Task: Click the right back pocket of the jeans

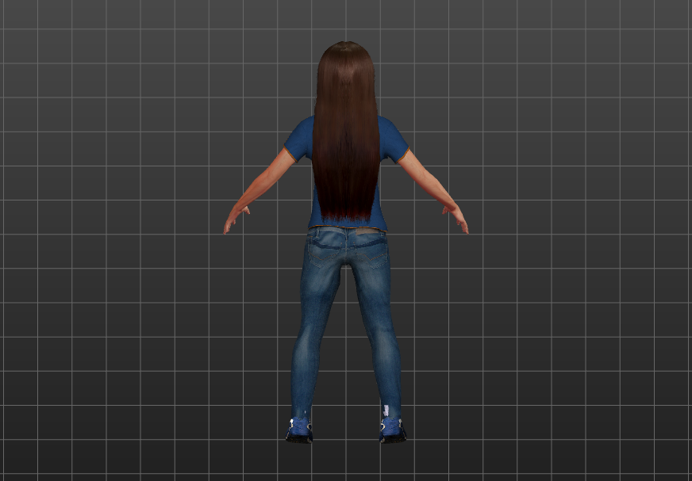Action: (370, 248)
